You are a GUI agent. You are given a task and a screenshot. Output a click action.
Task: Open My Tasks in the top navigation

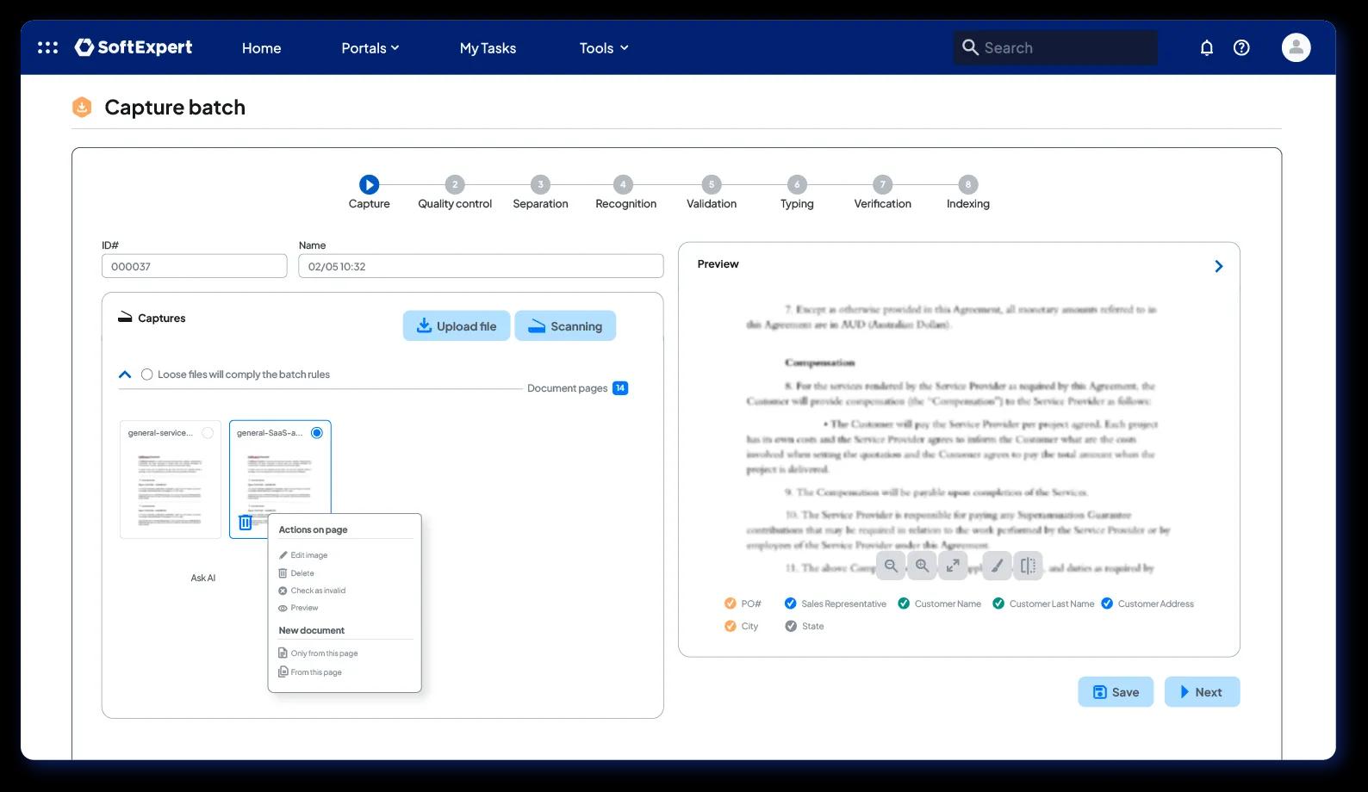point(488,48)
